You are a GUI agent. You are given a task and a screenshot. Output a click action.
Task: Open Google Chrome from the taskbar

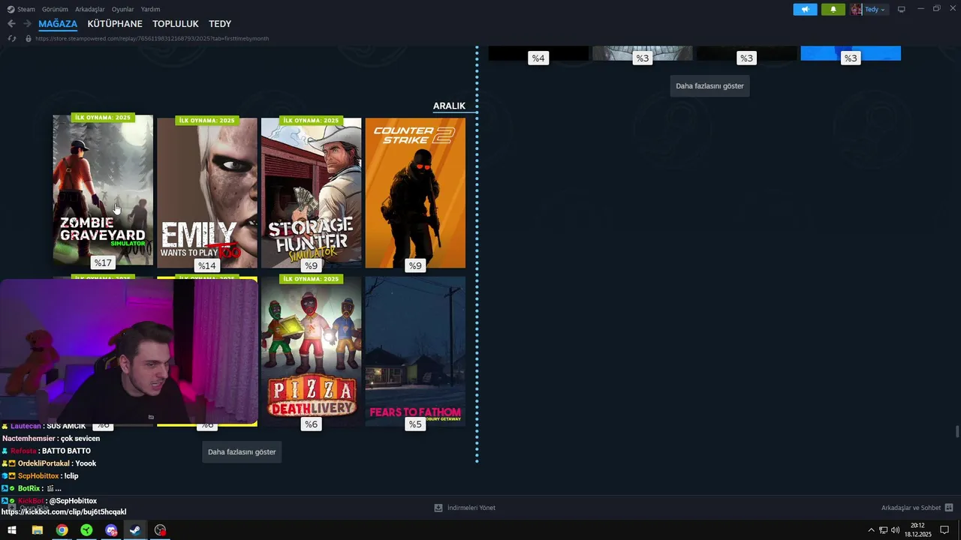coord(62,530)
